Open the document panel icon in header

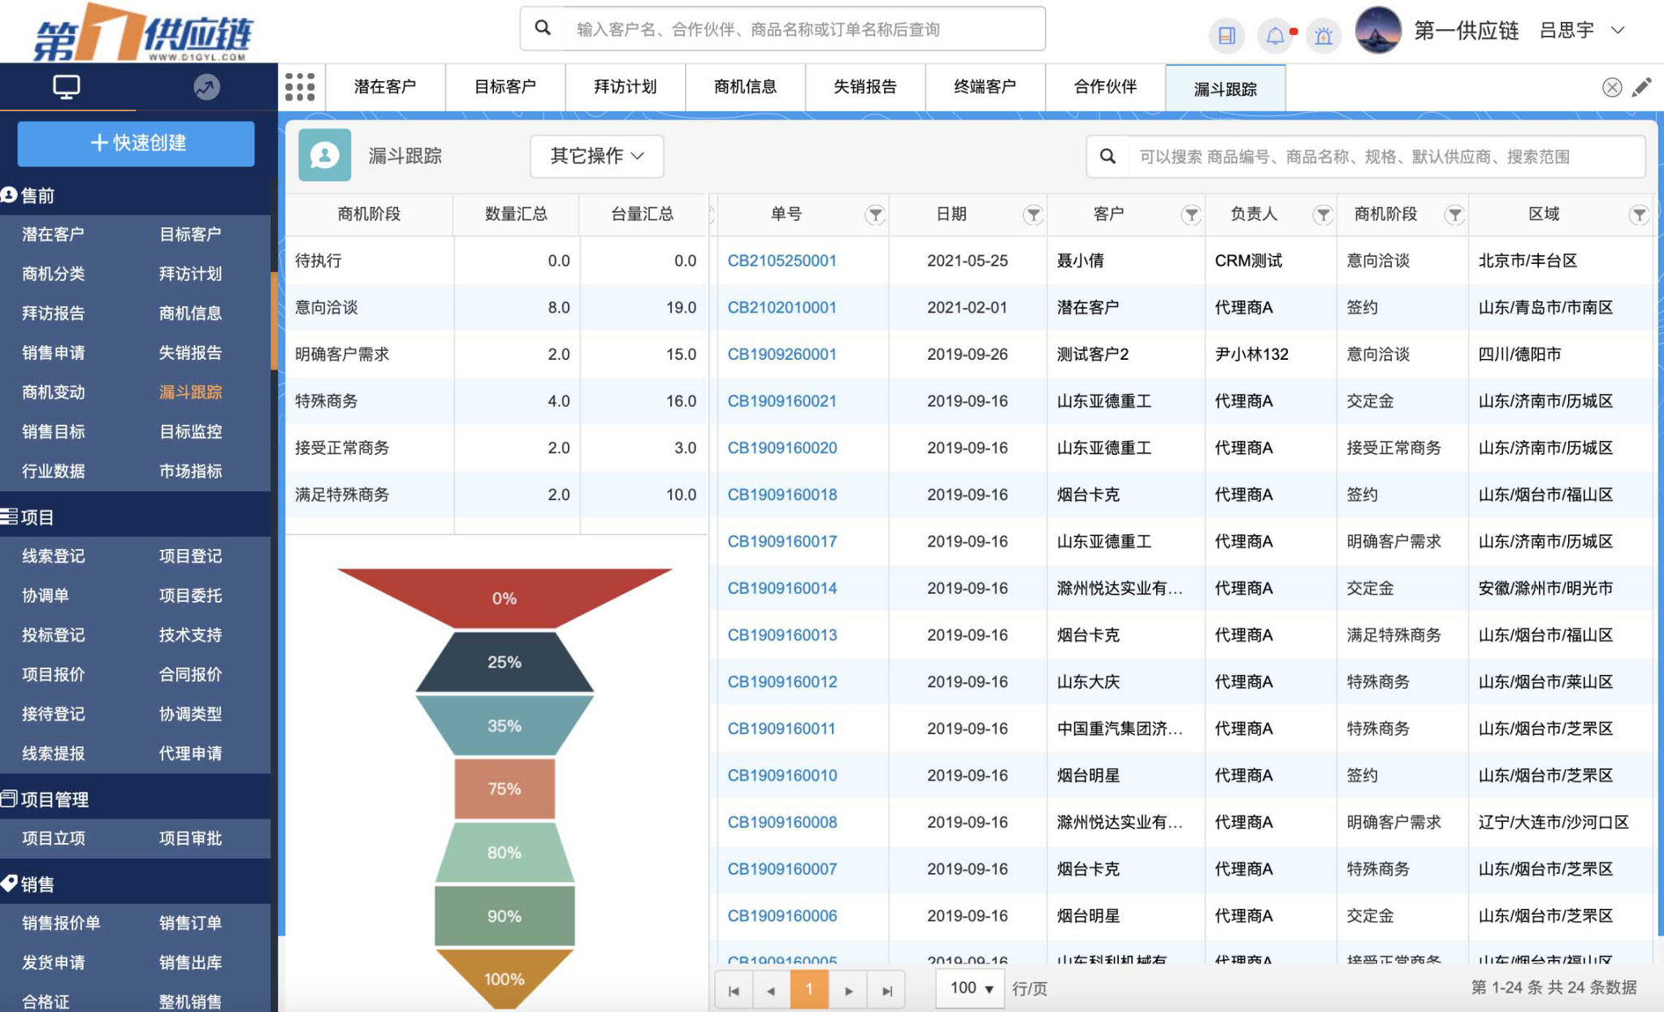(x=1227, y=35)
